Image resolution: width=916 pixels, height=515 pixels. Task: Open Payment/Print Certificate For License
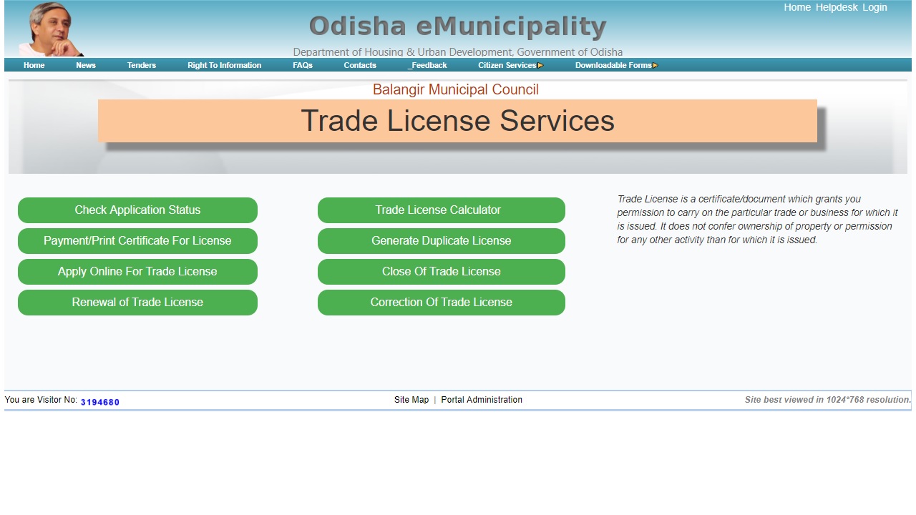(x=137, y=241)
